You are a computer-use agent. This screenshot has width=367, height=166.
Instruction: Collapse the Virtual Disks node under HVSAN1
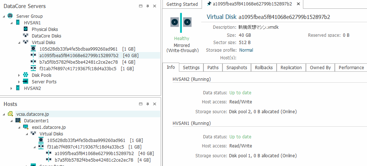(19, 43)
